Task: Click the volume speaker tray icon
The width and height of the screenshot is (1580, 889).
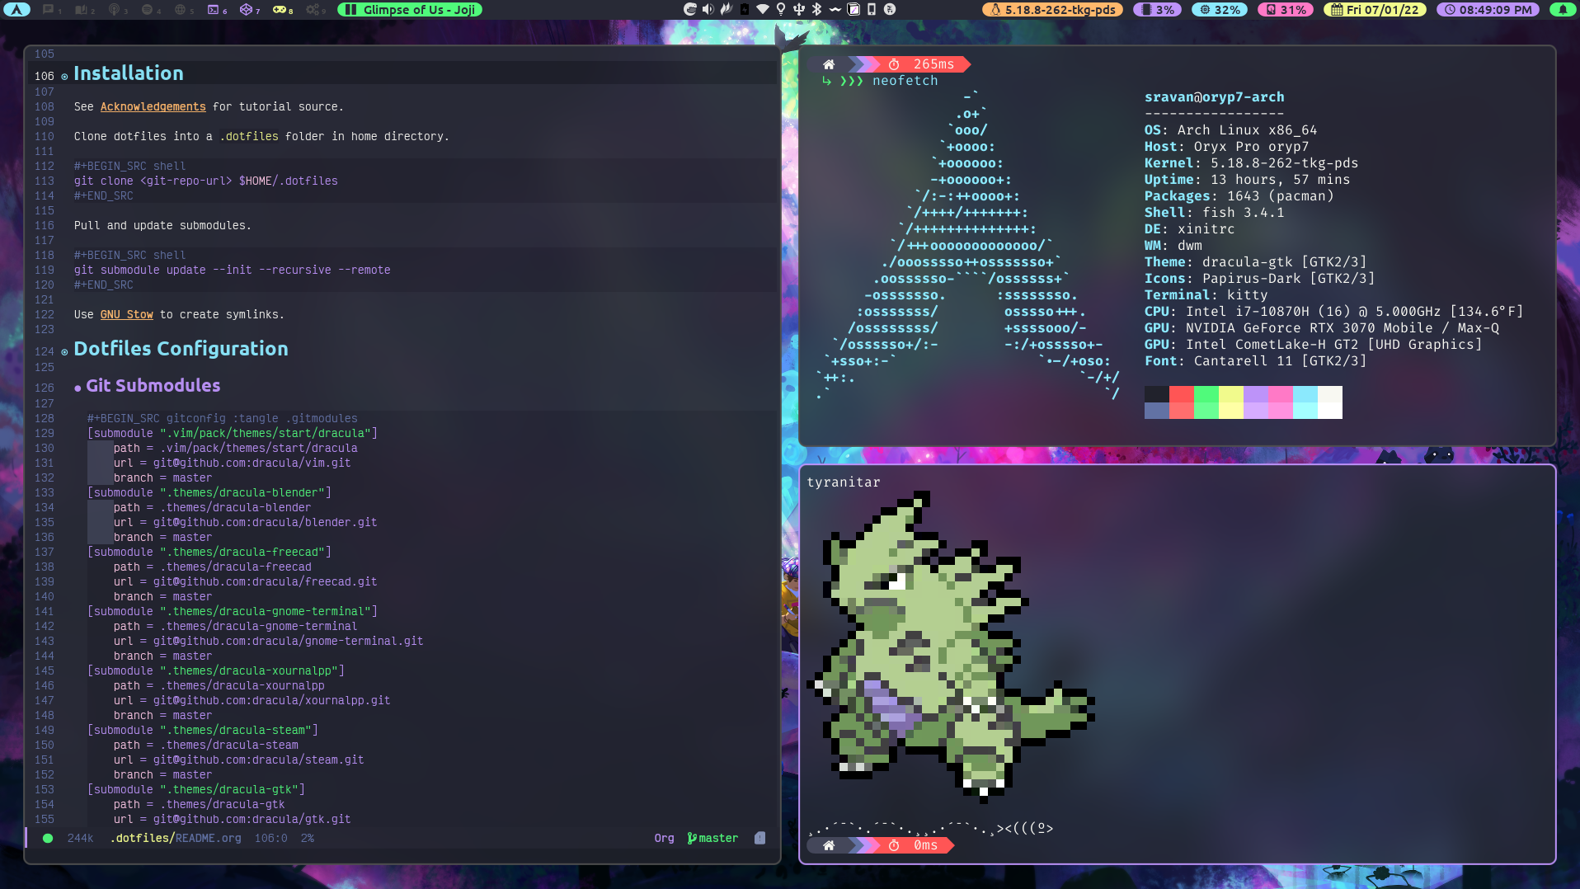Action: click(x=708, y=9)
